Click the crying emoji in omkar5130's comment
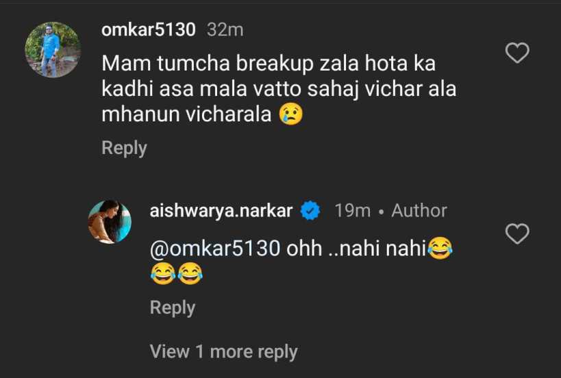This screenshot has width=561, height=378. (290, 115)
